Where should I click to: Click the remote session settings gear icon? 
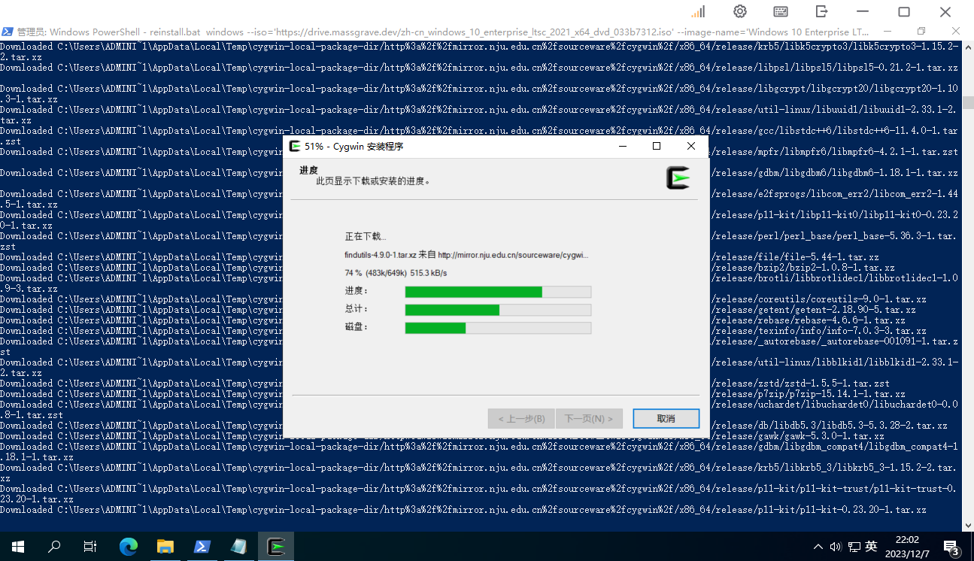click(740, 11)
